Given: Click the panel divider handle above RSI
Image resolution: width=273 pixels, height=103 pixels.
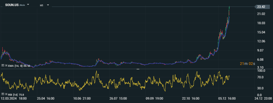Looking at the screenshot, I should pyautogui.click(x=138, y=69).
